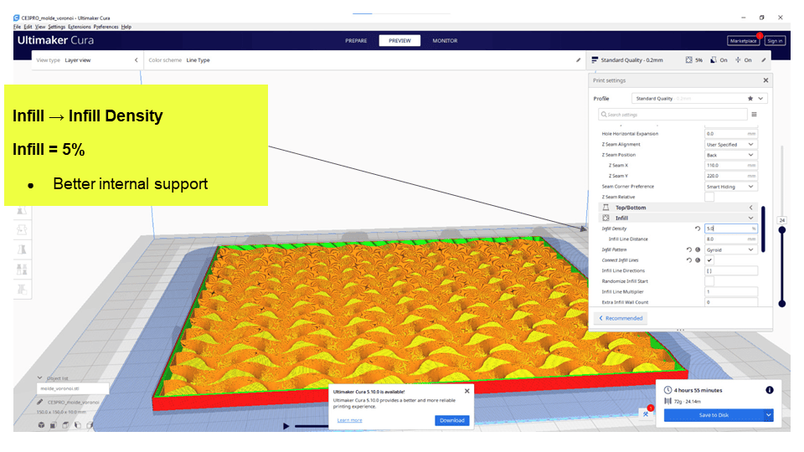This screenshot has height=452, width=804.
Task: Open the Z Seam Alignment dropdown
Action: tap(731, 145)
